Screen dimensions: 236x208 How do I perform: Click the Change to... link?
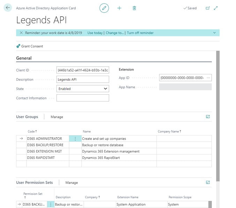coord(115,33)
